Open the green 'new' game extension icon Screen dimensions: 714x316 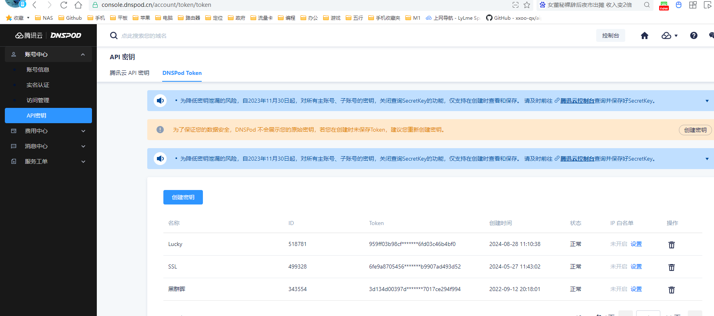pos(664,5)
